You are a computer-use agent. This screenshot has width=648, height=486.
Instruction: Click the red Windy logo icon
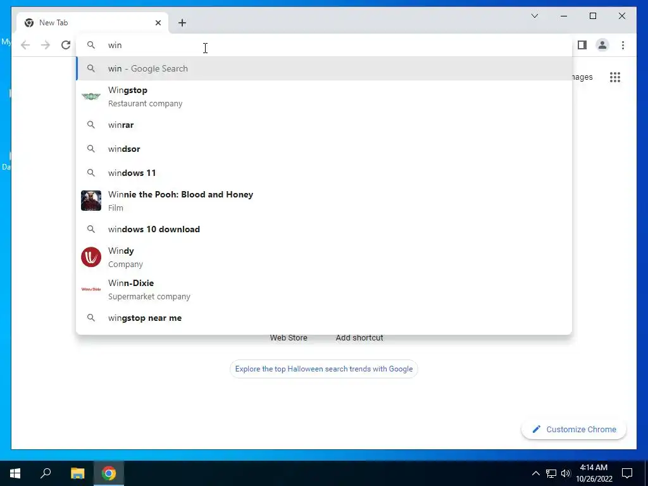pyautogui.click(x=91, y=257)
